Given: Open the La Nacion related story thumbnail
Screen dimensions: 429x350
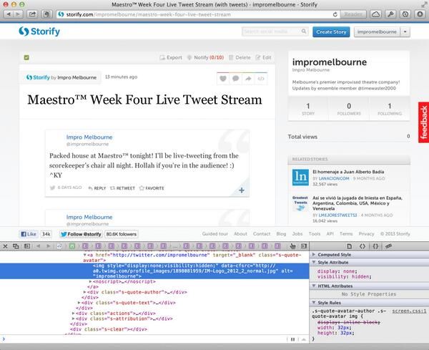Looking at the screenshot, I should (x=300, y=178).
